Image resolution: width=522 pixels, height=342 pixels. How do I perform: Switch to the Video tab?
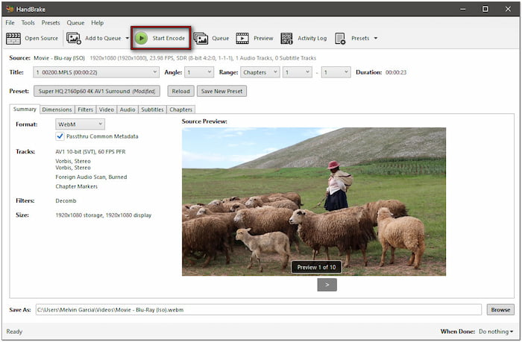[107, 110]
